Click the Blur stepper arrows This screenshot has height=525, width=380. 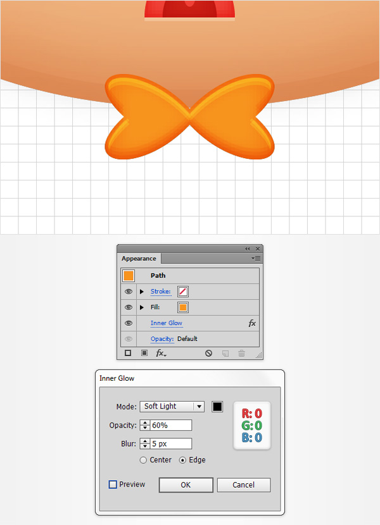click(145, 443)
